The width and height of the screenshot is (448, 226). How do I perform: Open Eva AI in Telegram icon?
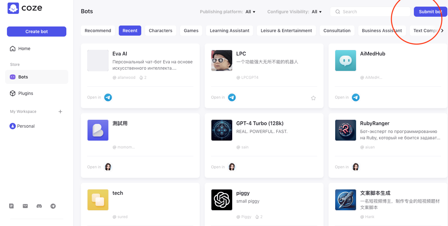click(108, 97)
